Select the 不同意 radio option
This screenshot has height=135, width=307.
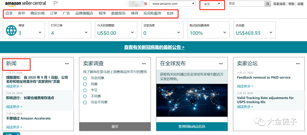[85, 96]
